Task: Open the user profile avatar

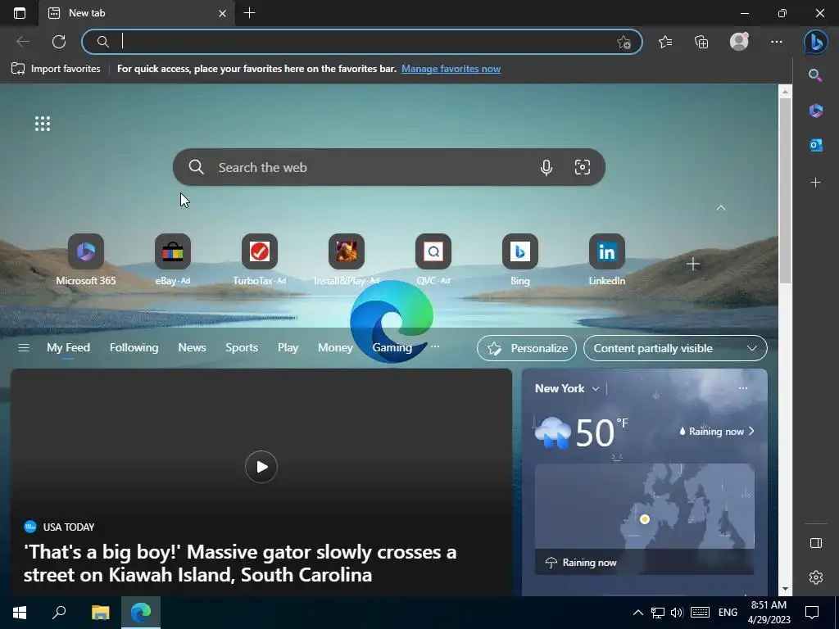Action: point(739,42)
